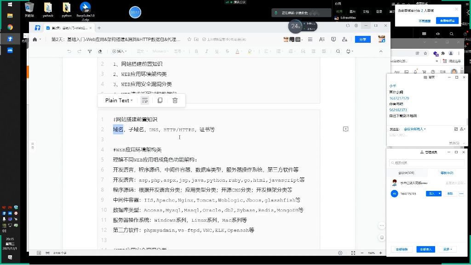Open the Insert (插入) dropdown
The width and height of the screenshot is (471, 265).
pos(119,52)
